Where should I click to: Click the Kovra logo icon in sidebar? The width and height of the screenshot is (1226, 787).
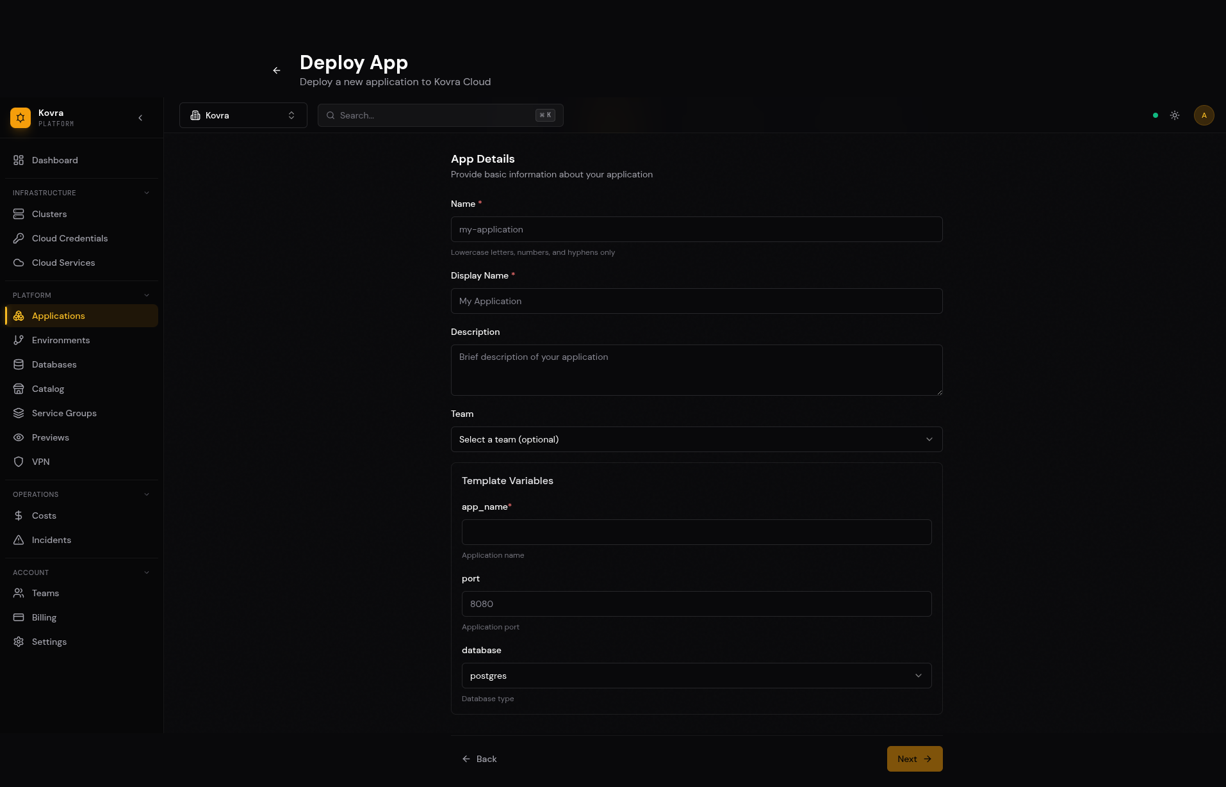tap(20, 118)
